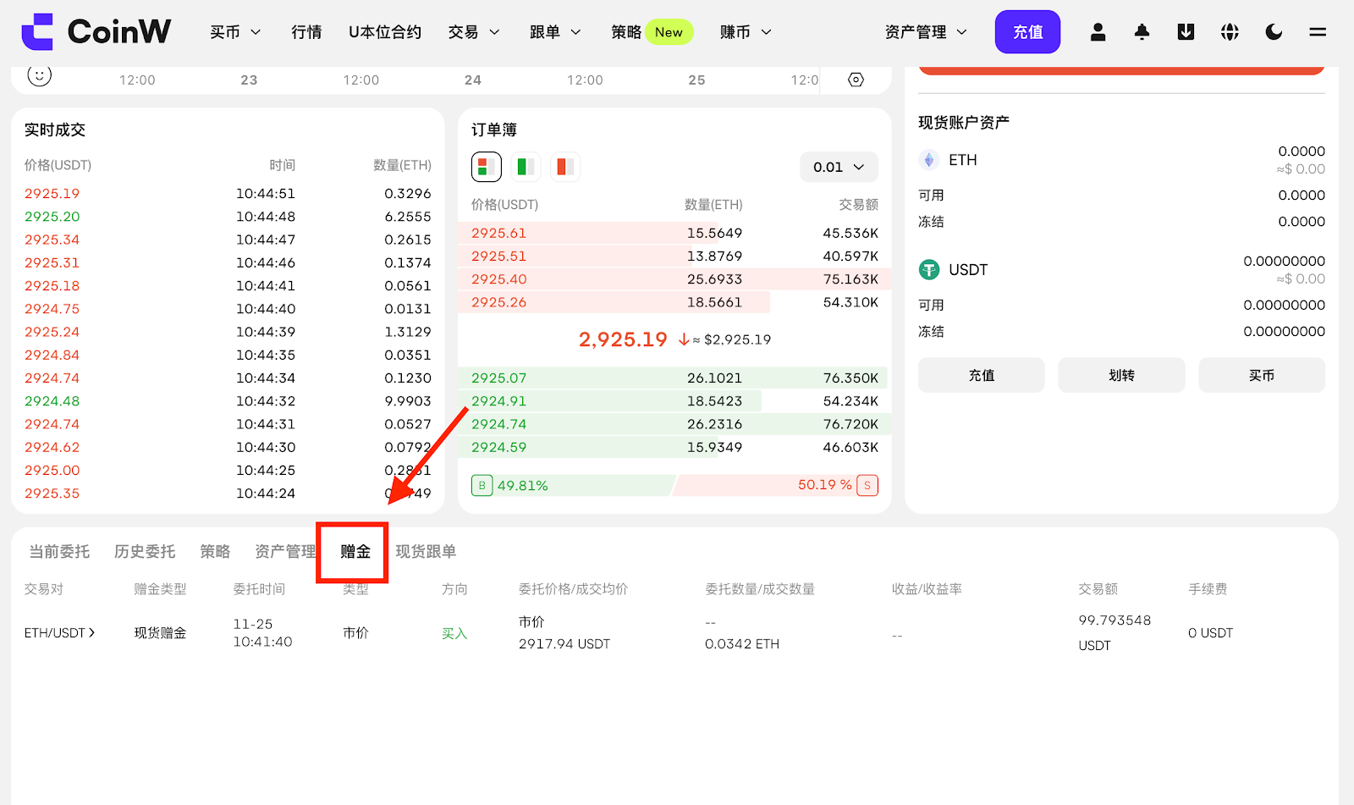This screenshot has width=1354, height=805.
Task: Click the app download icon
Action: [x=1186, y=32]
